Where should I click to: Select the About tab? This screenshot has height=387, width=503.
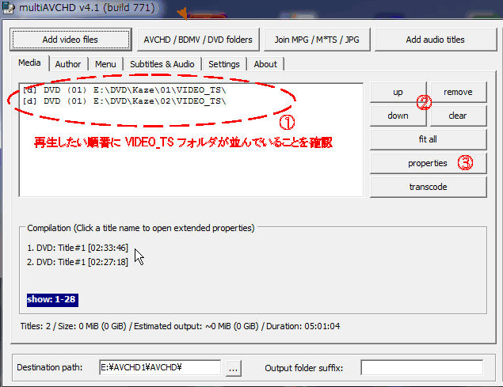(265, 64)
